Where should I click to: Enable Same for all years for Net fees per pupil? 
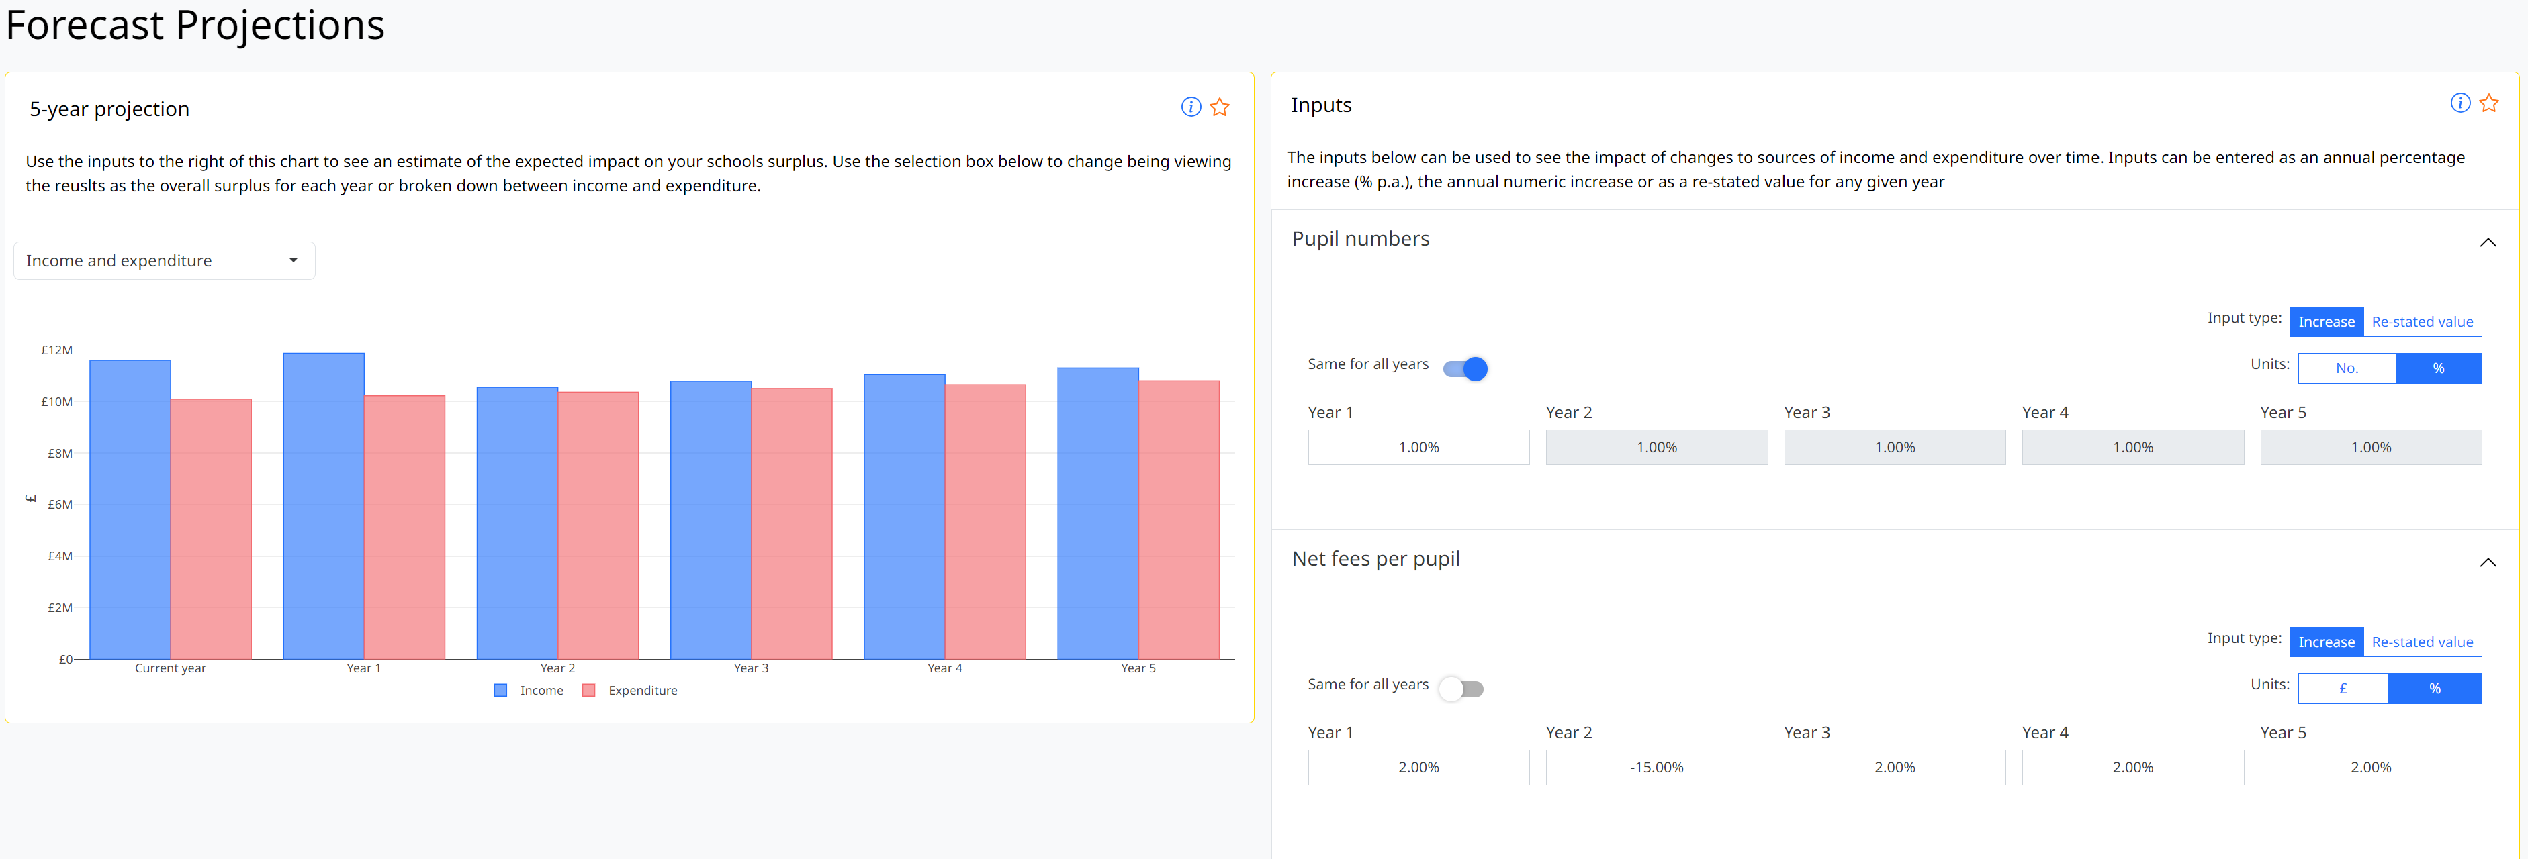[x=1461, y=687]
